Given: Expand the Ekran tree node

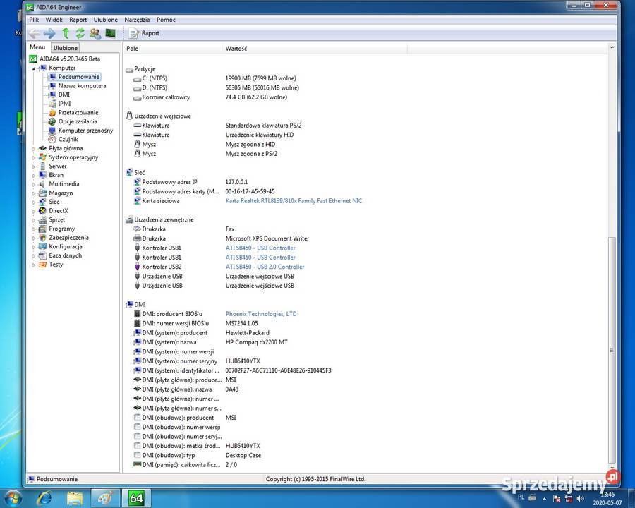Looking at the screenshot, I should (34, 176).
